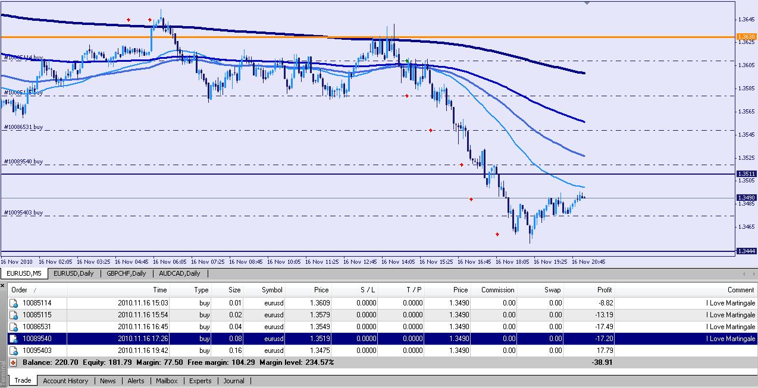Click the order icon for ticket 10086531
This screenshot has width=758, height=388.
tap(13, 327)
